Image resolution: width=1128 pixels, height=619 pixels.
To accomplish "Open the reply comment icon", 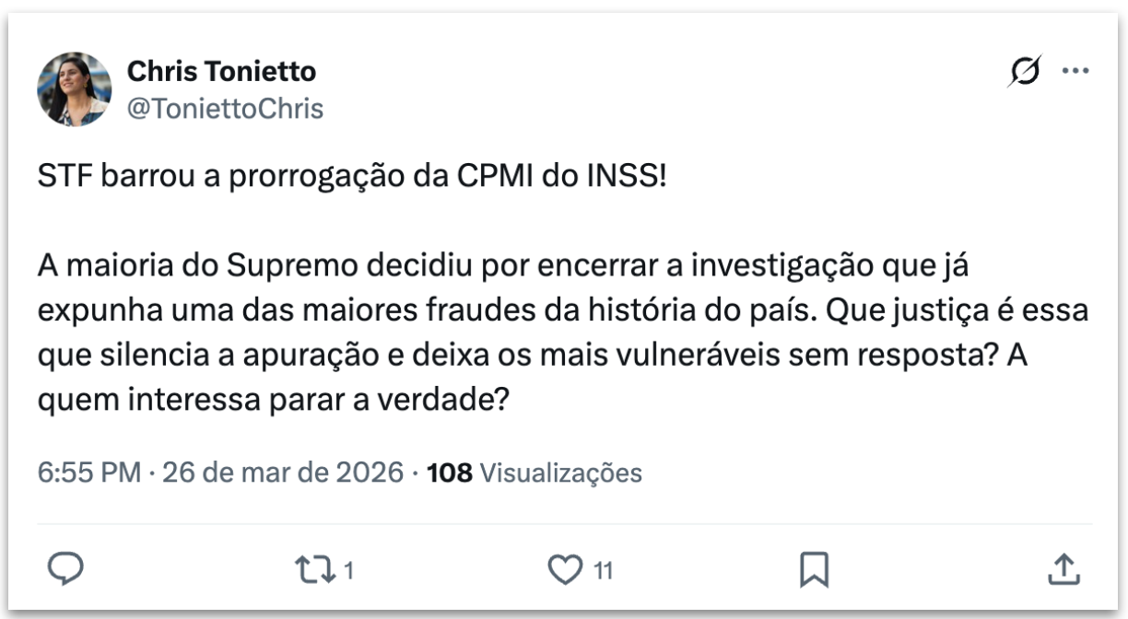I will 65,569.
